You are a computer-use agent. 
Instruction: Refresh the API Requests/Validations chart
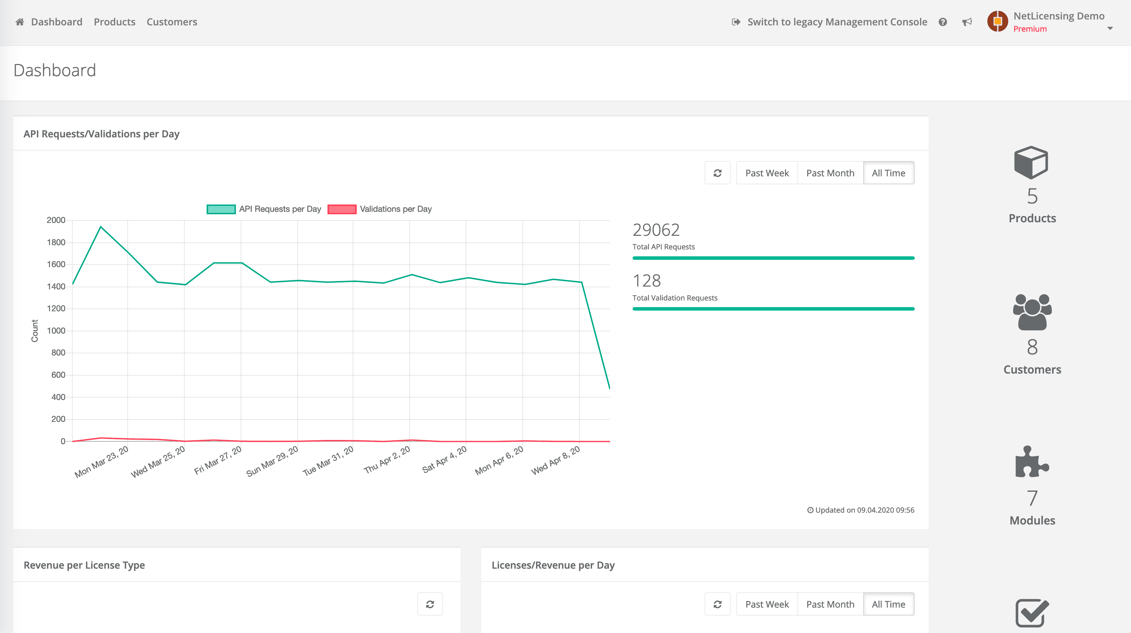717,173
